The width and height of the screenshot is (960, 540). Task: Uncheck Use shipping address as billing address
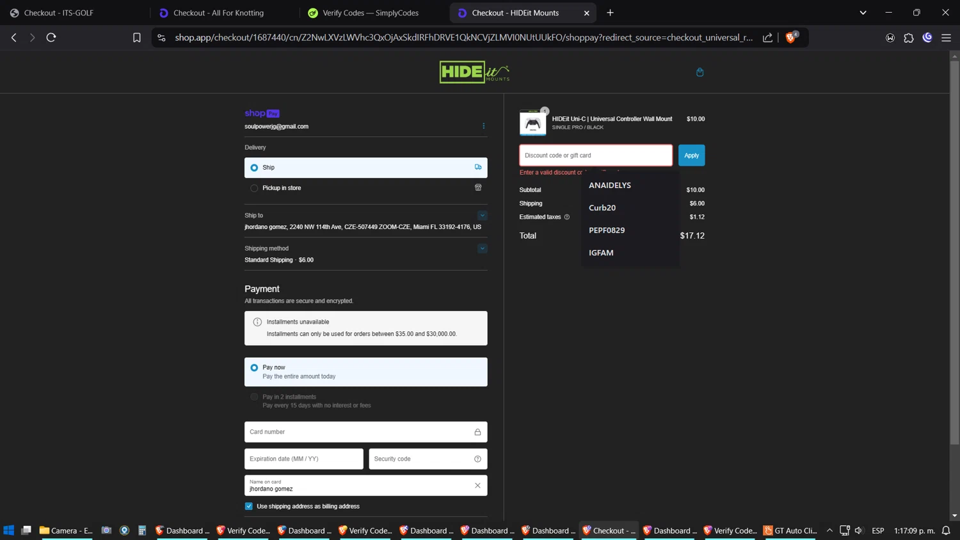click(249, 506)
